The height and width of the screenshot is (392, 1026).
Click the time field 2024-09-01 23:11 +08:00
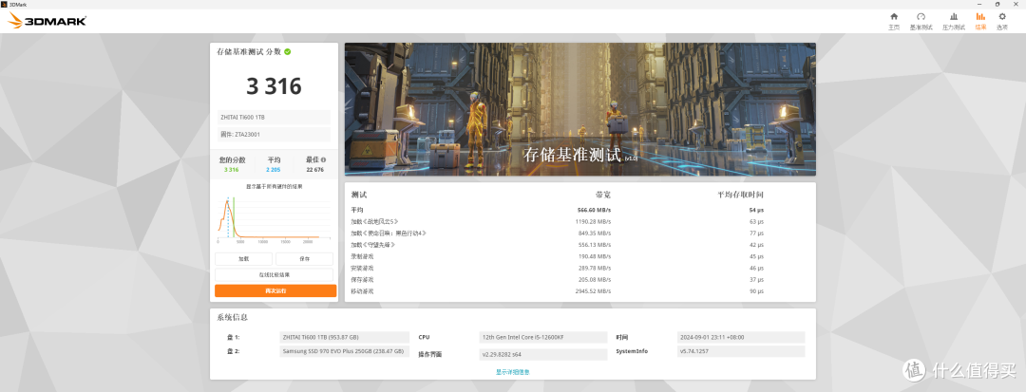click(741, 337)
